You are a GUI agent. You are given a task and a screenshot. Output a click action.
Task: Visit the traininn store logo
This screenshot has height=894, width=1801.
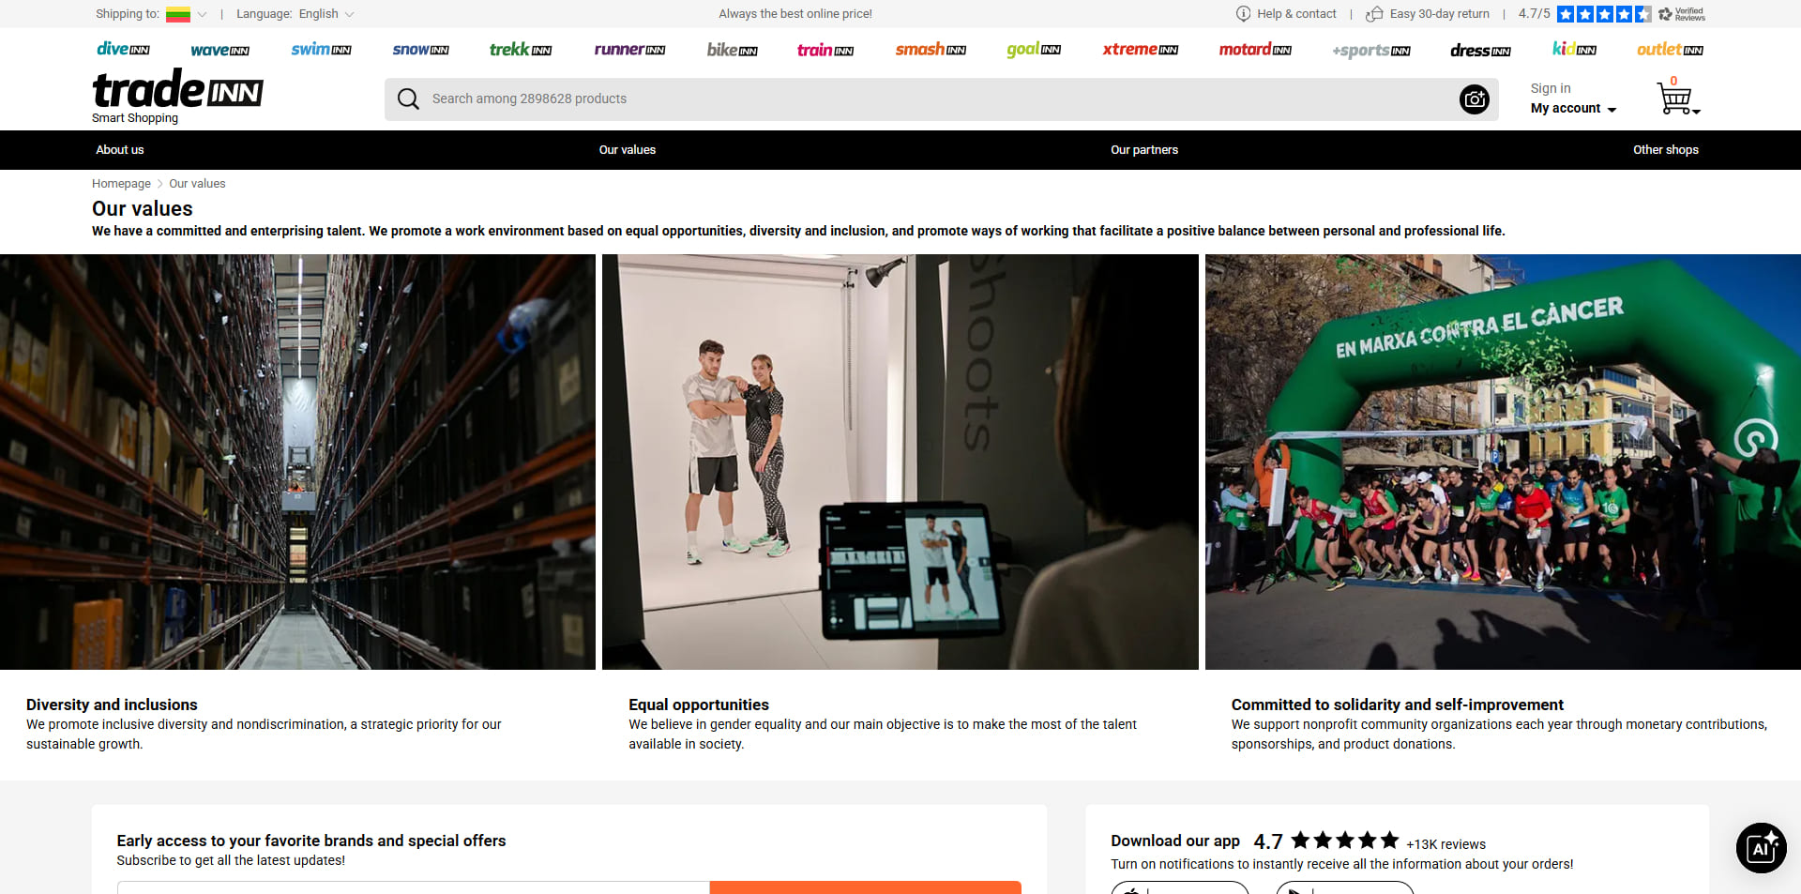click(x=825, y=50)
